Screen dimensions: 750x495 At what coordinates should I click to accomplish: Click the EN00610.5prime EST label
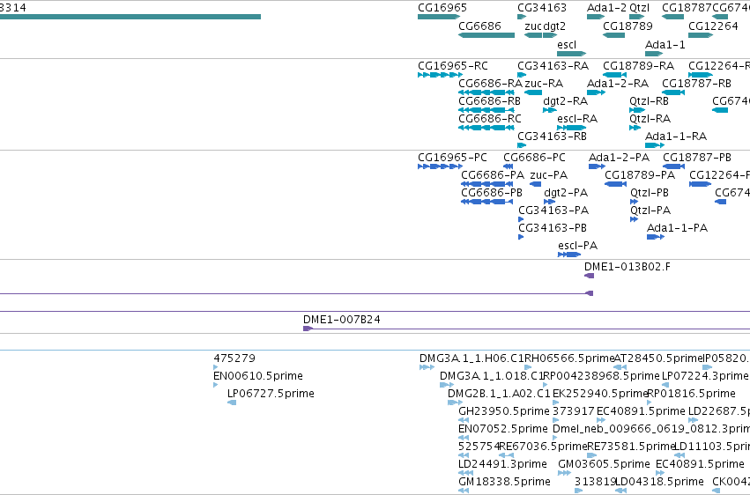click(258, 376)
